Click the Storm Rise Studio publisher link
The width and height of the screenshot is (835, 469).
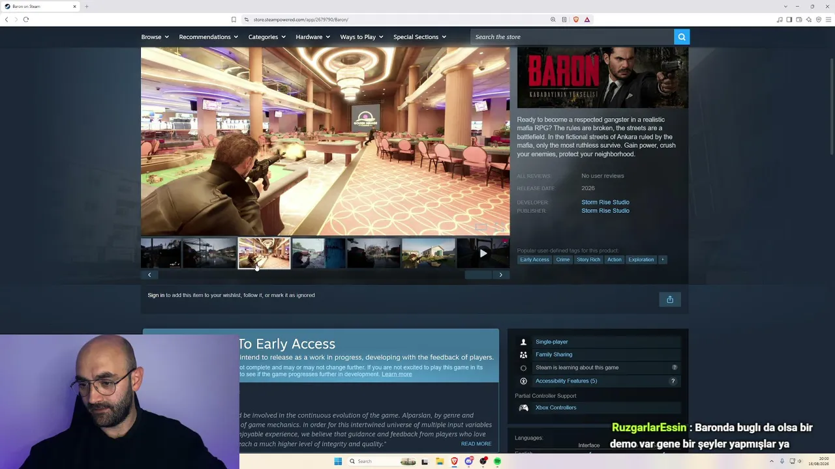click(605, 211)
